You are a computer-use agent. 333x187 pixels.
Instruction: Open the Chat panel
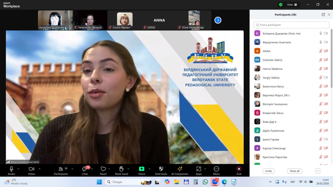[x=85, y=169]
